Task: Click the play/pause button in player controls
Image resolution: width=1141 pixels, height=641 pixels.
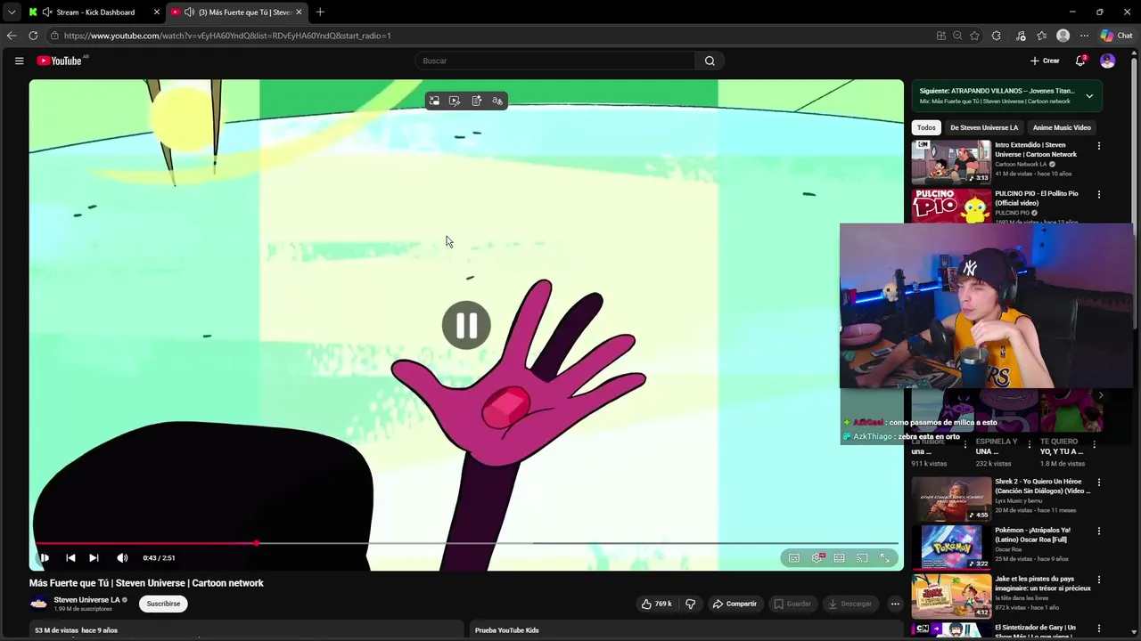Action: point(43,557)
